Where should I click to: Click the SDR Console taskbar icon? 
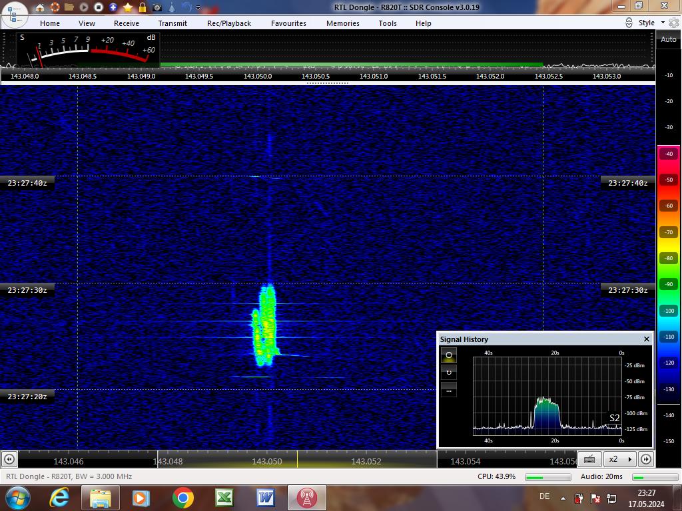[306, 498]
